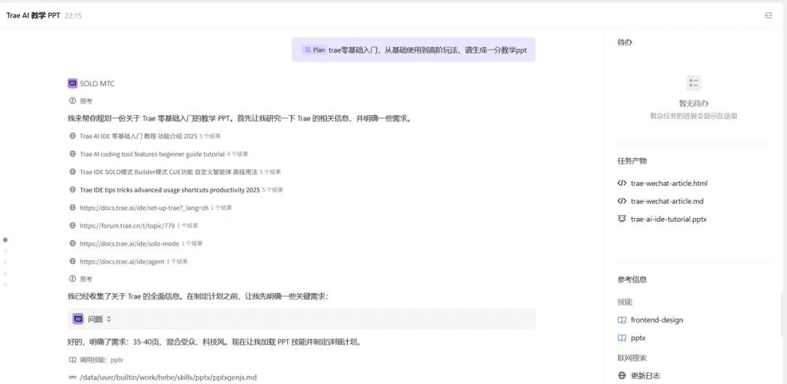
Task: Click the 'Trae AI 教学 PPT' conversation title
Action: [x=33, y=15]
